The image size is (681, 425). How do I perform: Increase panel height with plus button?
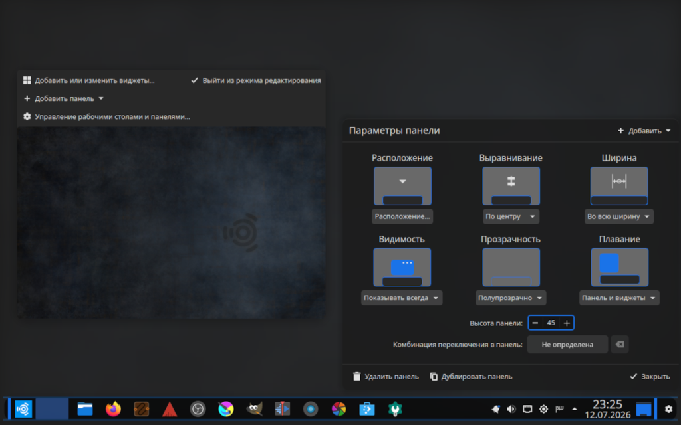[567, 323]
